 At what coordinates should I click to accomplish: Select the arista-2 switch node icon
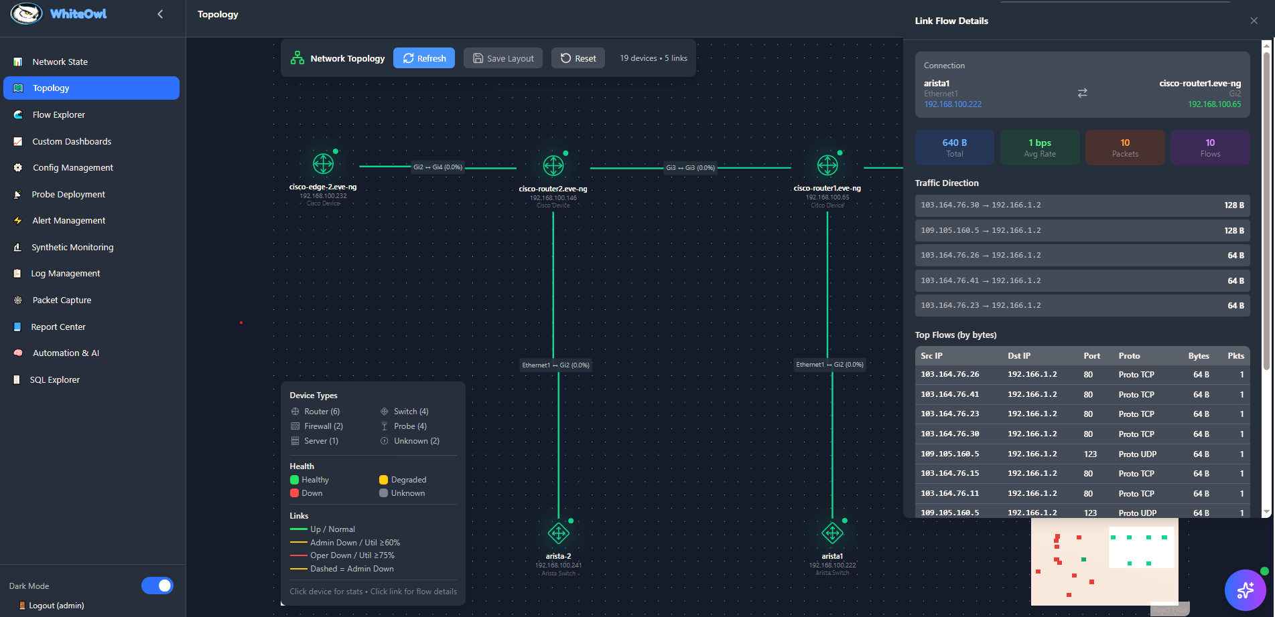558,533
